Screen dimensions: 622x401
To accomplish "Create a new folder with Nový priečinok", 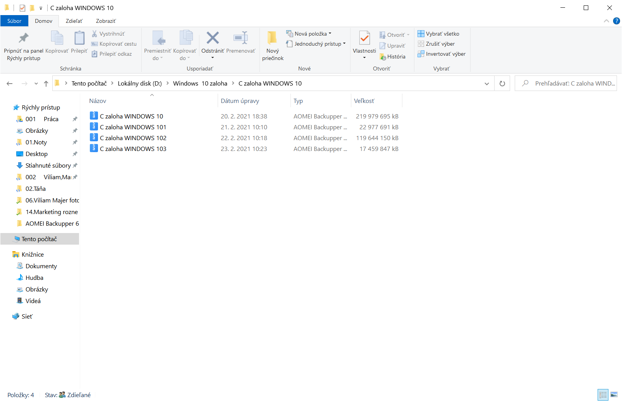I will (x=273, y=46).
